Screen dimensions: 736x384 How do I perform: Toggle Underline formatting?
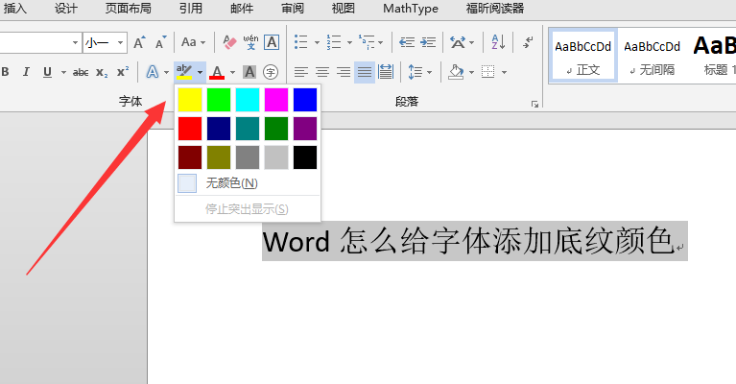click(47, 72)
